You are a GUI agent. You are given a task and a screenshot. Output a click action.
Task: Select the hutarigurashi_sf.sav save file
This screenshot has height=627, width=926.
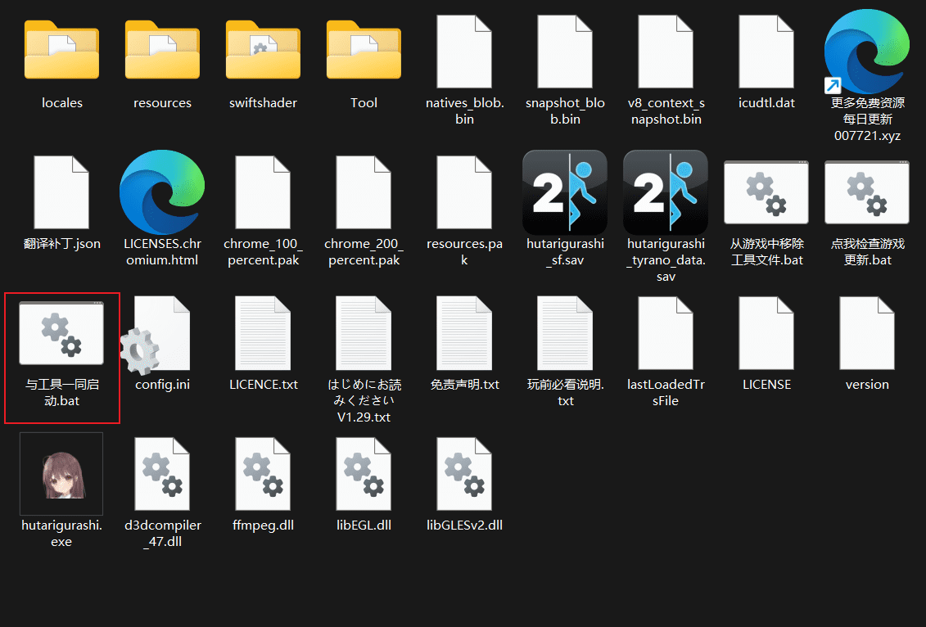565,192
